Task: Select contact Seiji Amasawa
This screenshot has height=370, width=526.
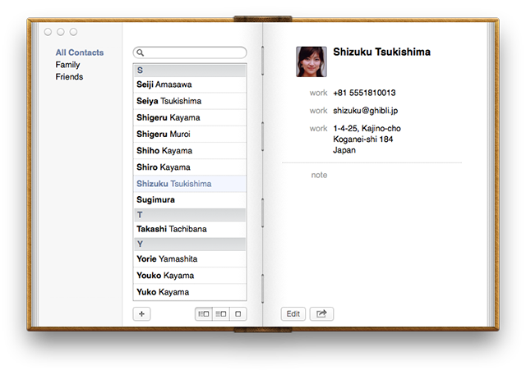Action: [x=190, y=85]
